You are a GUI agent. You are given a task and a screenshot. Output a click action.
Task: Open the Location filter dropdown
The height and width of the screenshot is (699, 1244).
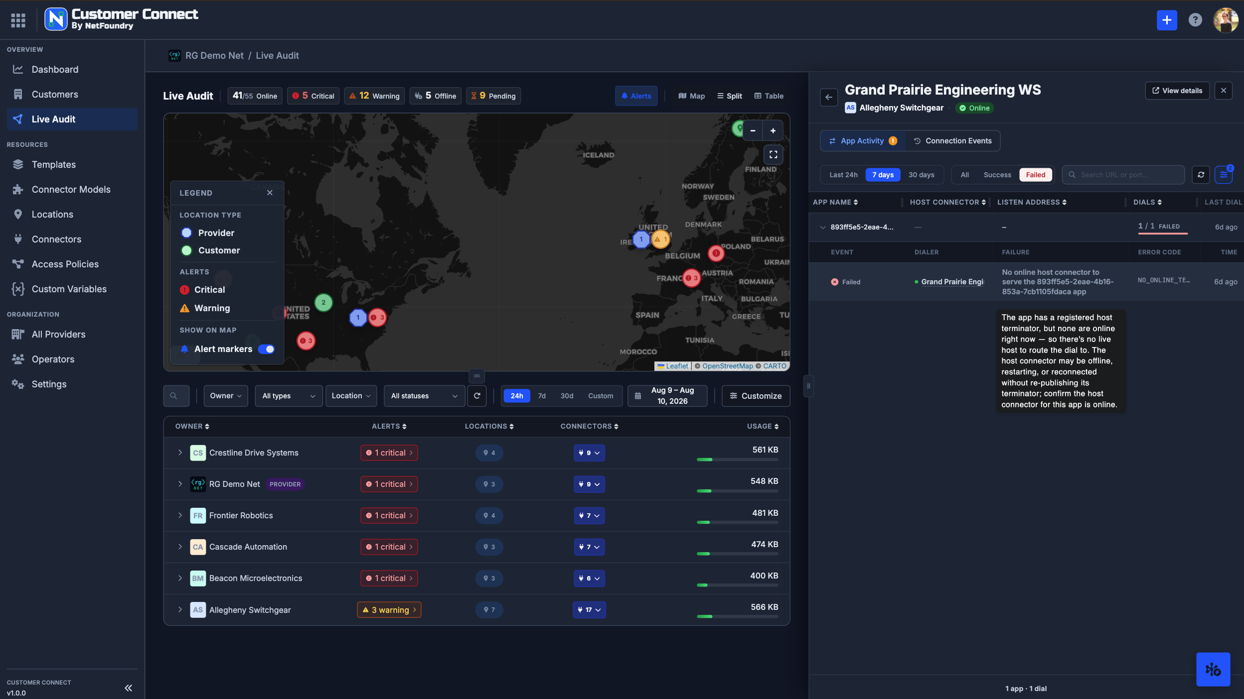(351, 396)
